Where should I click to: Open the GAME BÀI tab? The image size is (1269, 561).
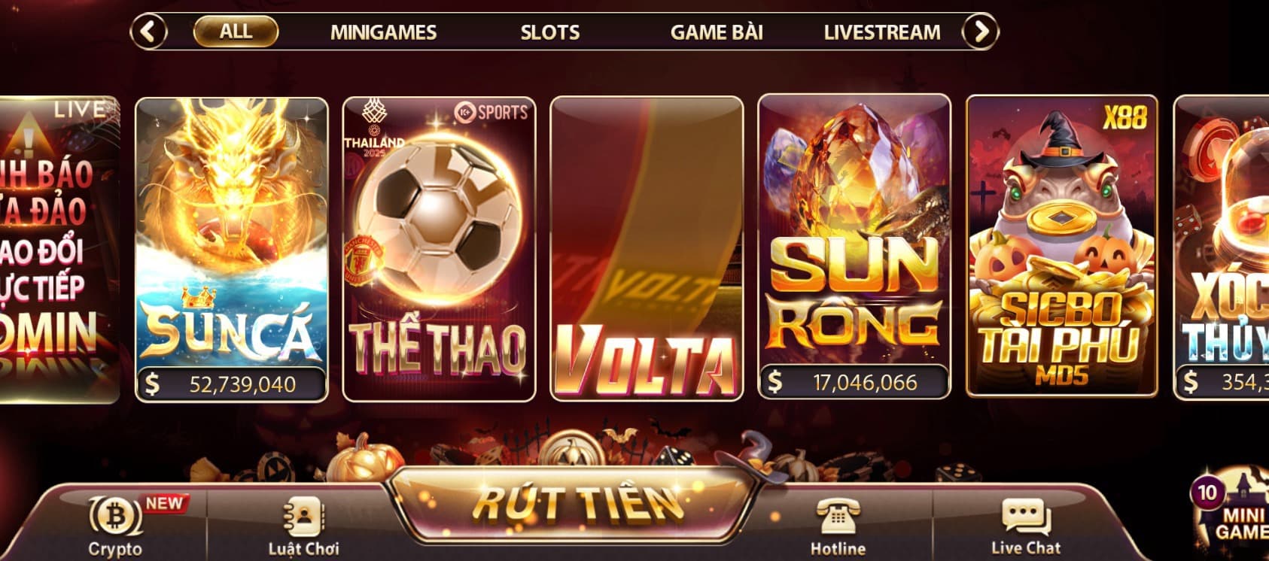point(717,32)
